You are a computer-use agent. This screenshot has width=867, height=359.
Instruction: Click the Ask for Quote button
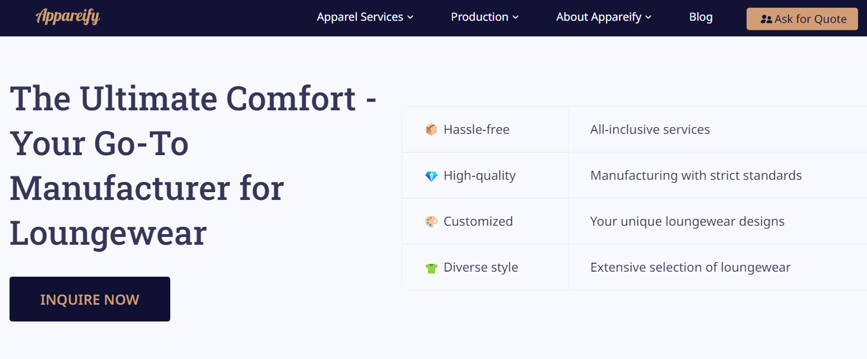pyautogui.click(x=802, y=19)
